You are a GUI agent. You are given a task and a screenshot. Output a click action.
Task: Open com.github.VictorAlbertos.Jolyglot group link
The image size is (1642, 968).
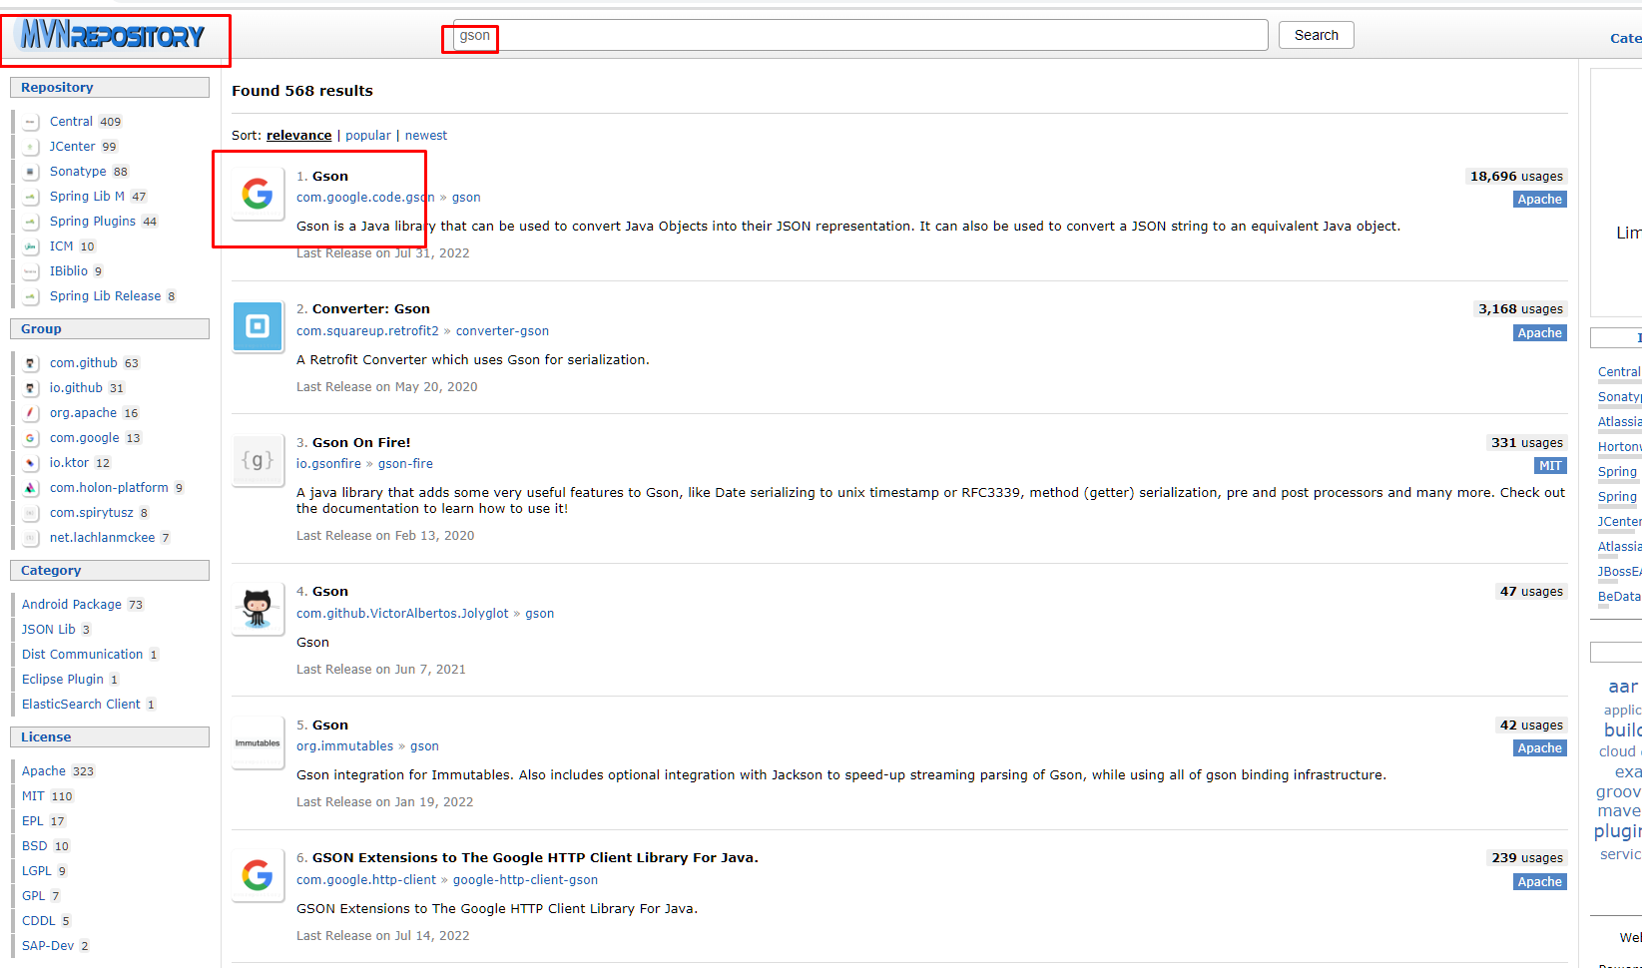[x=402, y=614]
